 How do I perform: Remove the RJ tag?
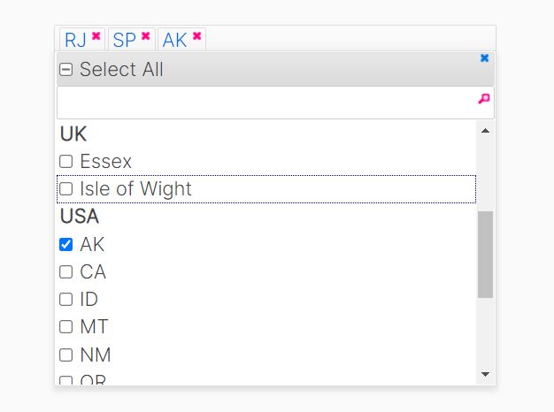point(96,35)
